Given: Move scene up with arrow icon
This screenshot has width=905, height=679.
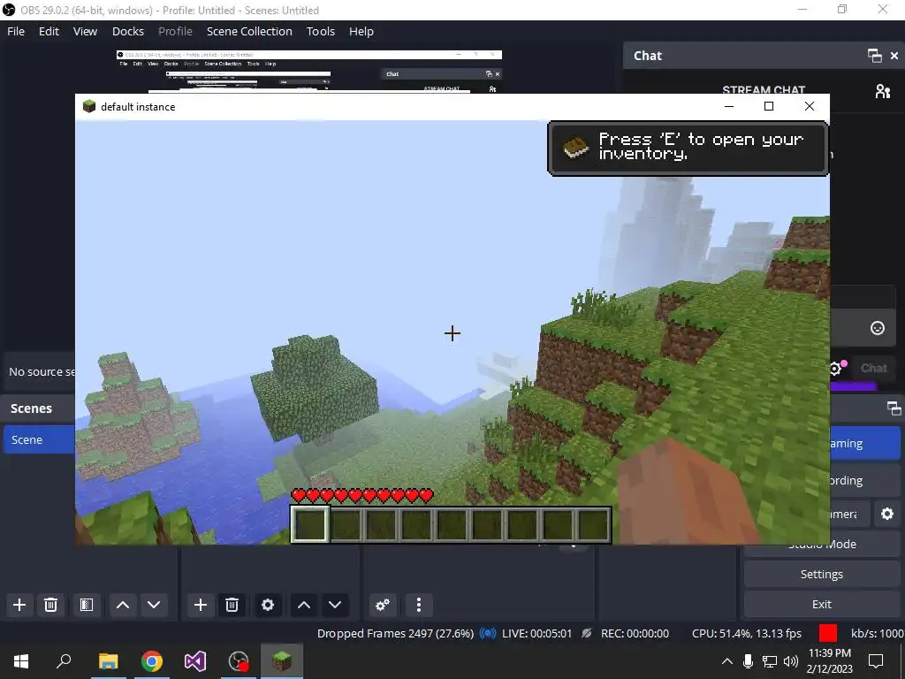Looking at the screenshot, I should coord(122,605).
